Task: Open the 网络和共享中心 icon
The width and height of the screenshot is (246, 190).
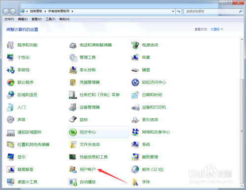Action: coord(135,132)
